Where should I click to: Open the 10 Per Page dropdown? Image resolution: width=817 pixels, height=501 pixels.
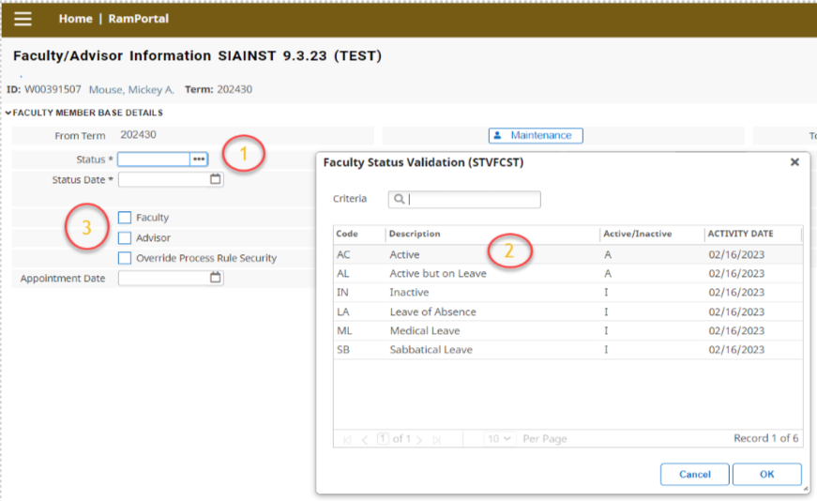click(499, 439)
